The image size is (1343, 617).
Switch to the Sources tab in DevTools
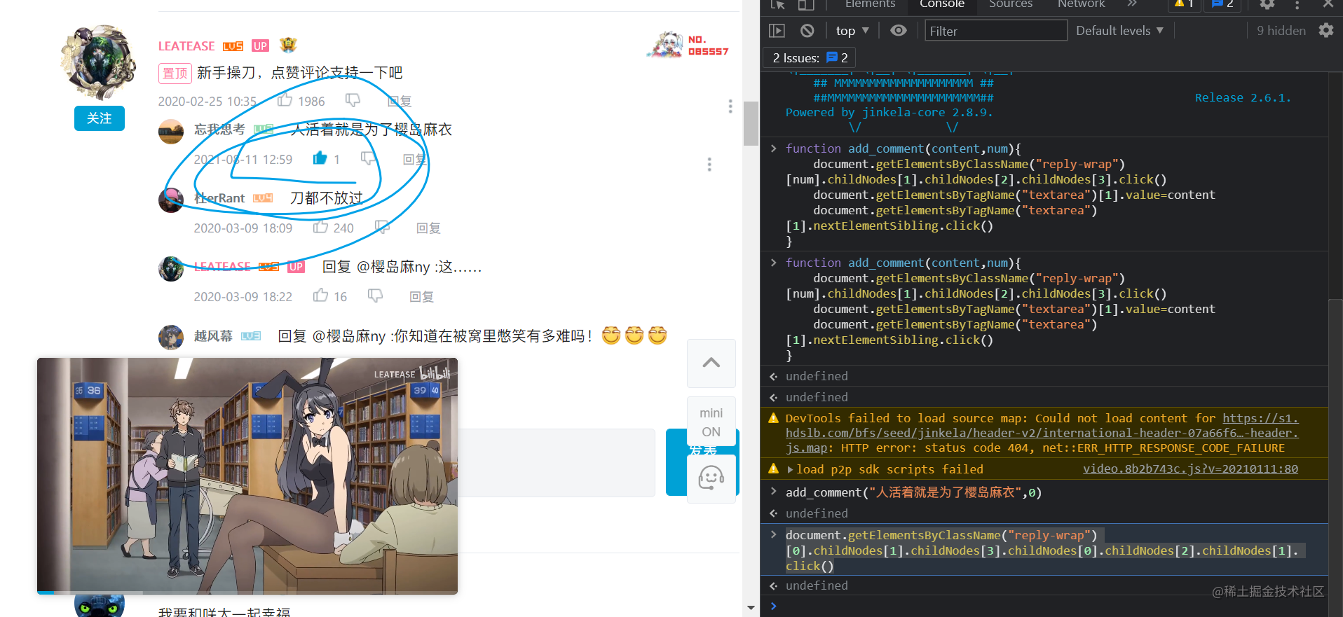coord(1010,4)
